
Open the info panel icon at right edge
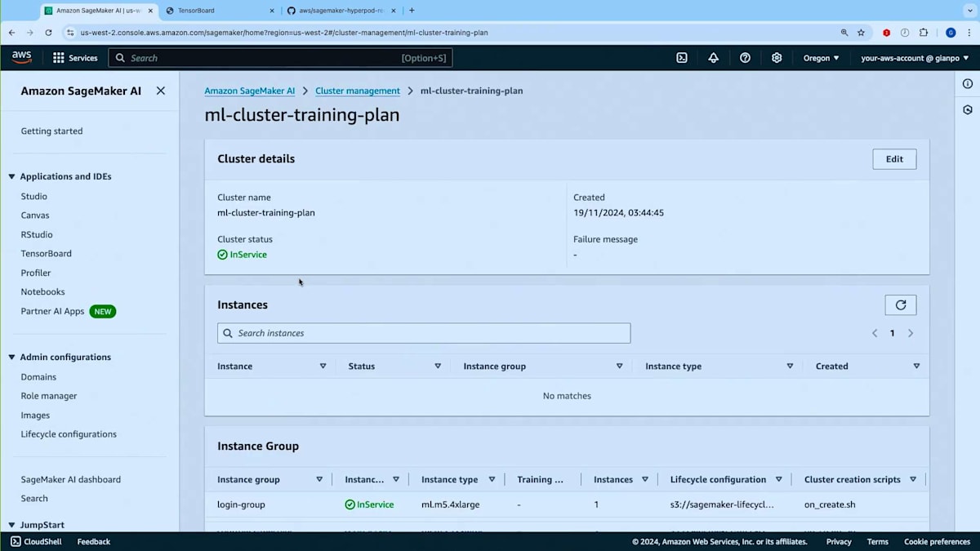coord(968,84)
